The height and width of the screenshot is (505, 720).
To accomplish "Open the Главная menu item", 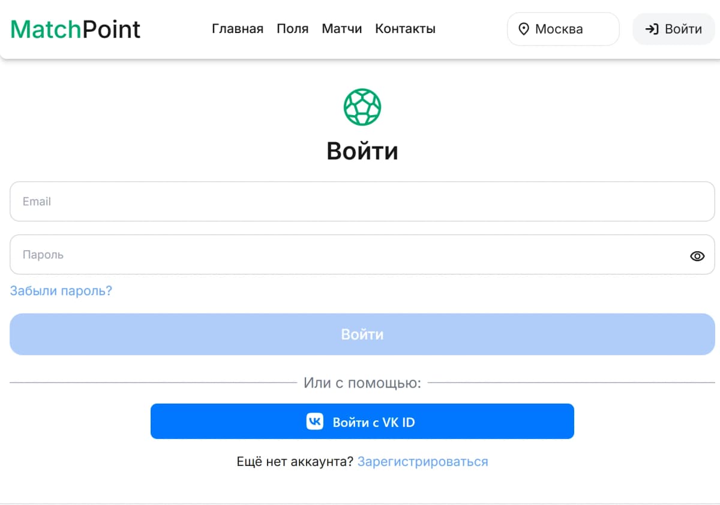I will [x=238, y=29].
